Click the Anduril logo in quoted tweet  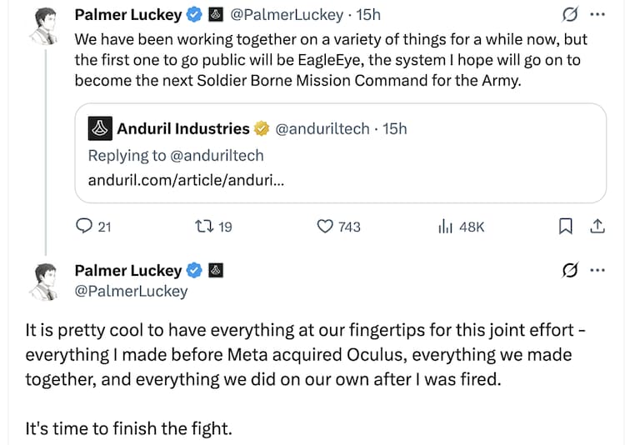tap(100, 128)
